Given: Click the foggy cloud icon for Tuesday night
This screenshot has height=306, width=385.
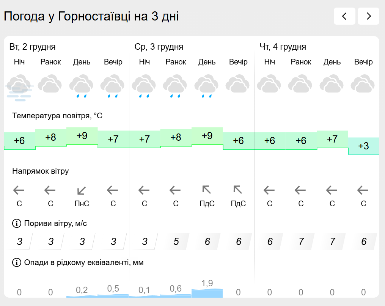Looking at the screenshot, I should click(x=19, y=87).
